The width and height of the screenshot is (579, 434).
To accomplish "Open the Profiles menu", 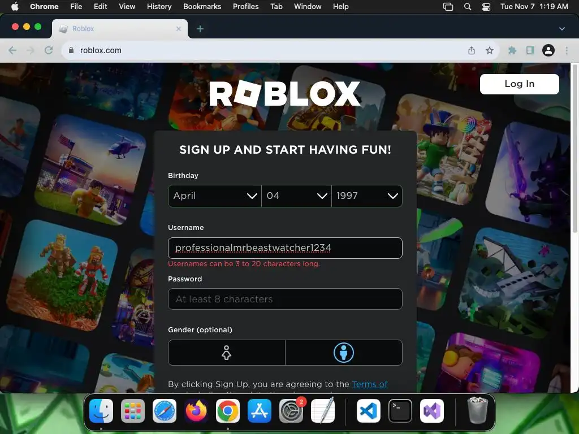I will pos(245,6).
